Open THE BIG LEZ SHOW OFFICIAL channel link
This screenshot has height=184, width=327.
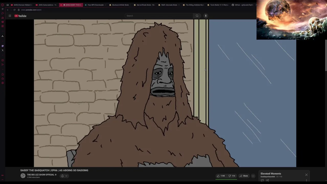[x=41, y=175]
